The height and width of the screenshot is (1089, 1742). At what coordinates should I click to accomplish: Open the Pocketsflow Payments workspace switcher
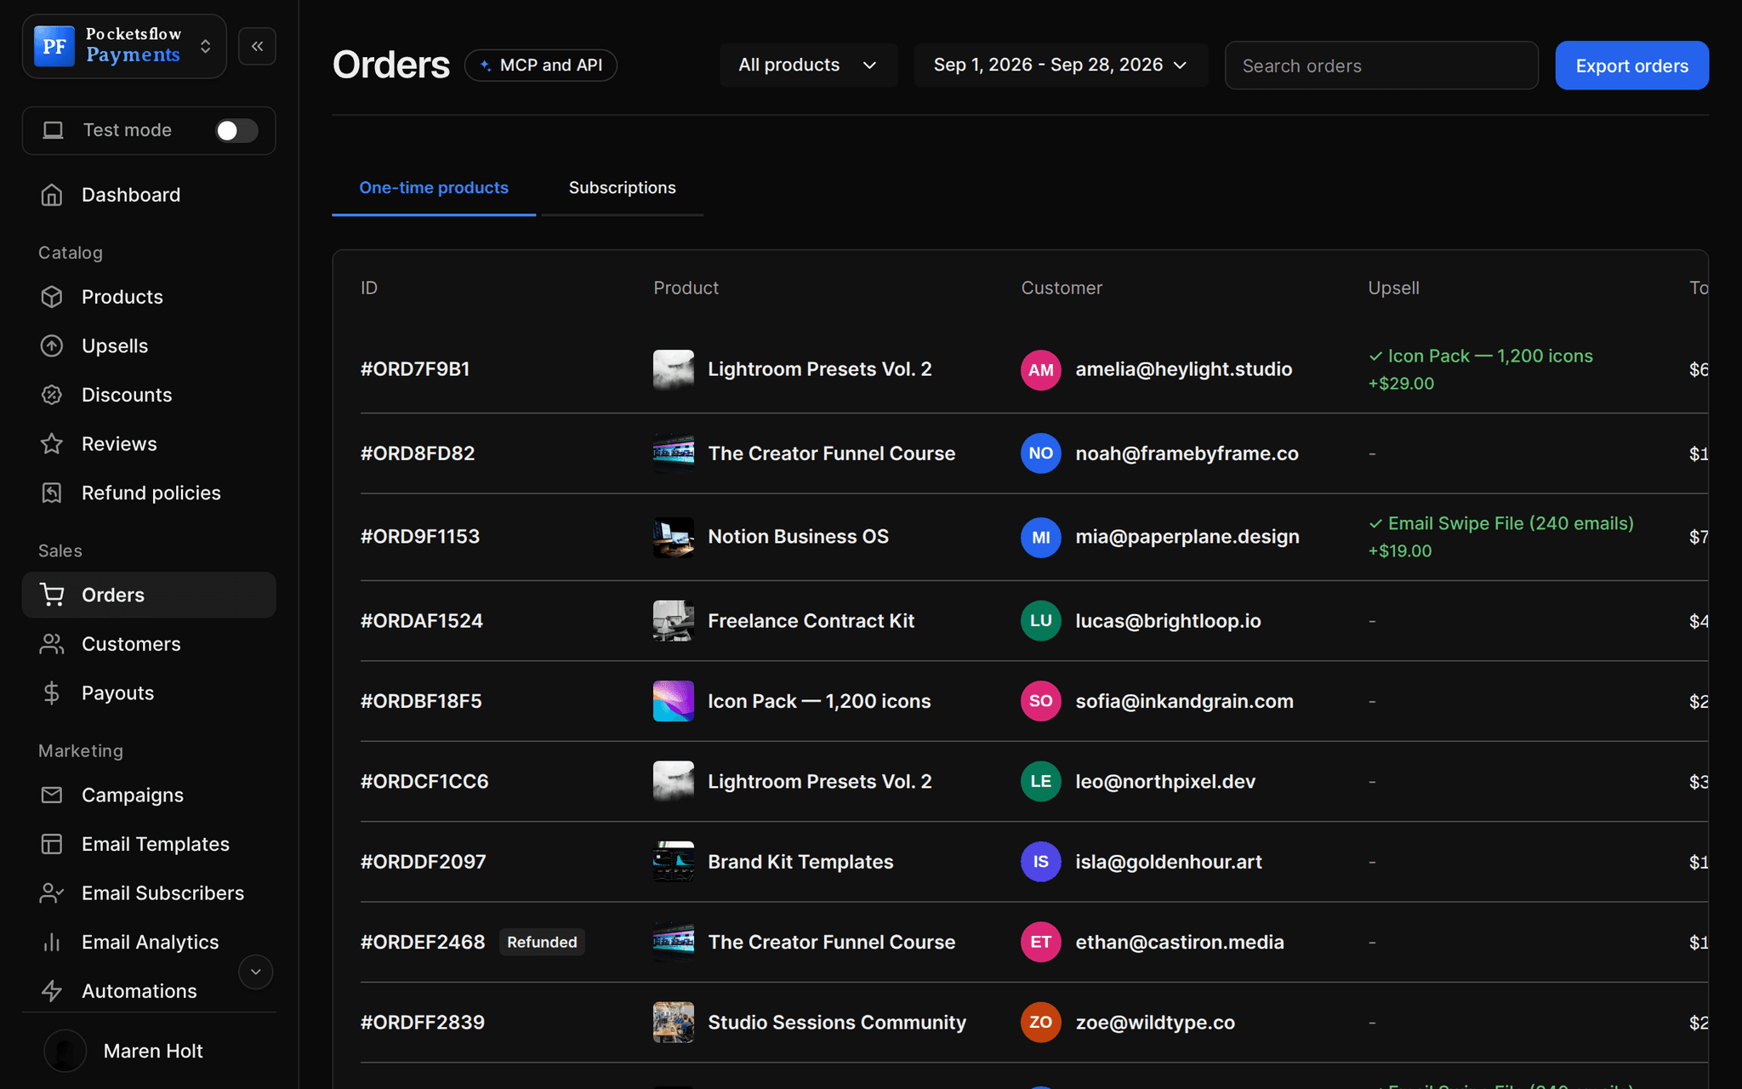pyautogui.click(x=124, y=46)
